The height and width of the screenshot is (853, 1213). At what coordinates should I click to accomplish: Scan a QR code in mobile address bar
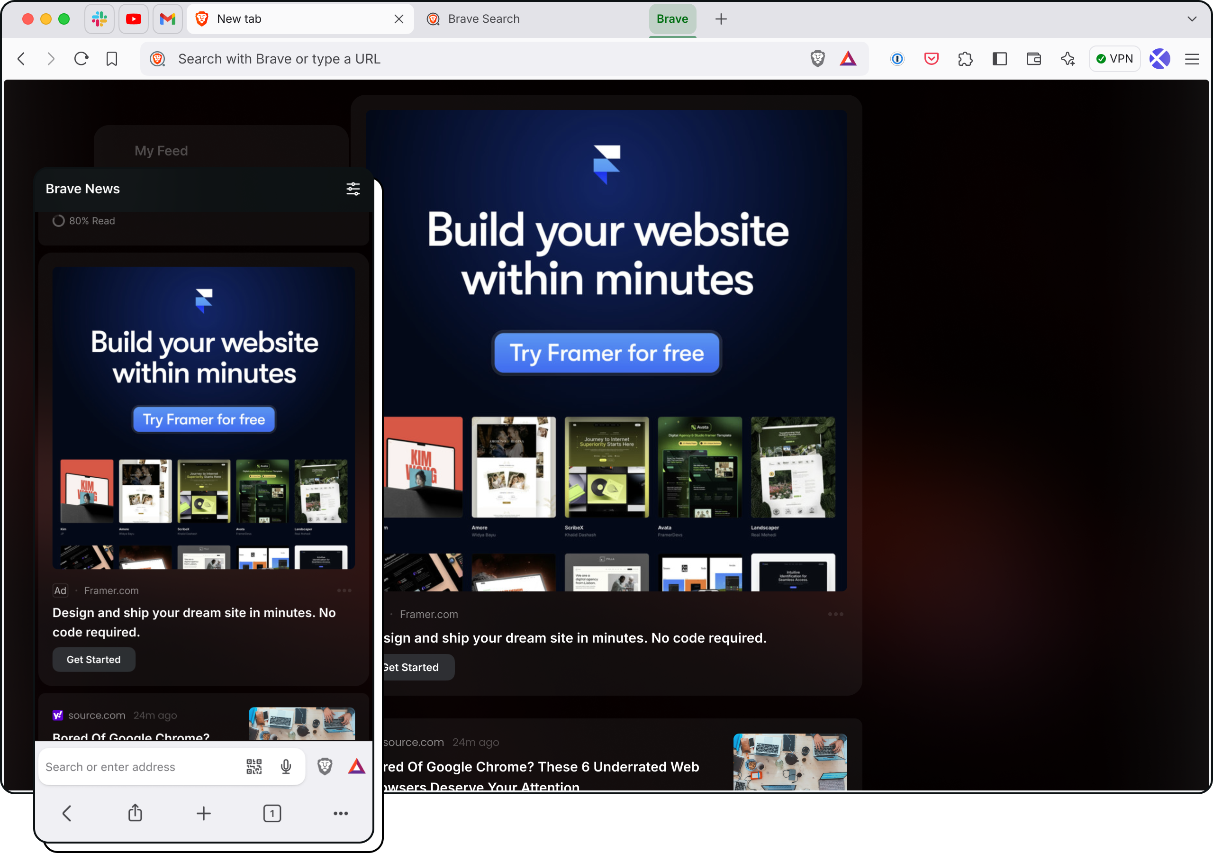tap(254, 767)
